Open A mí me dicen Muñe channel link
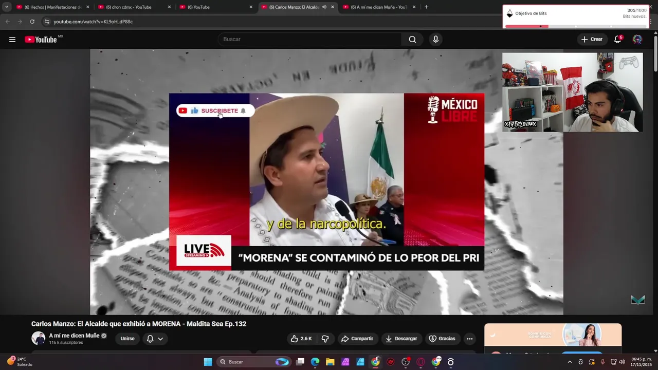Screen dimensions: 658x370 pos(74,336)
